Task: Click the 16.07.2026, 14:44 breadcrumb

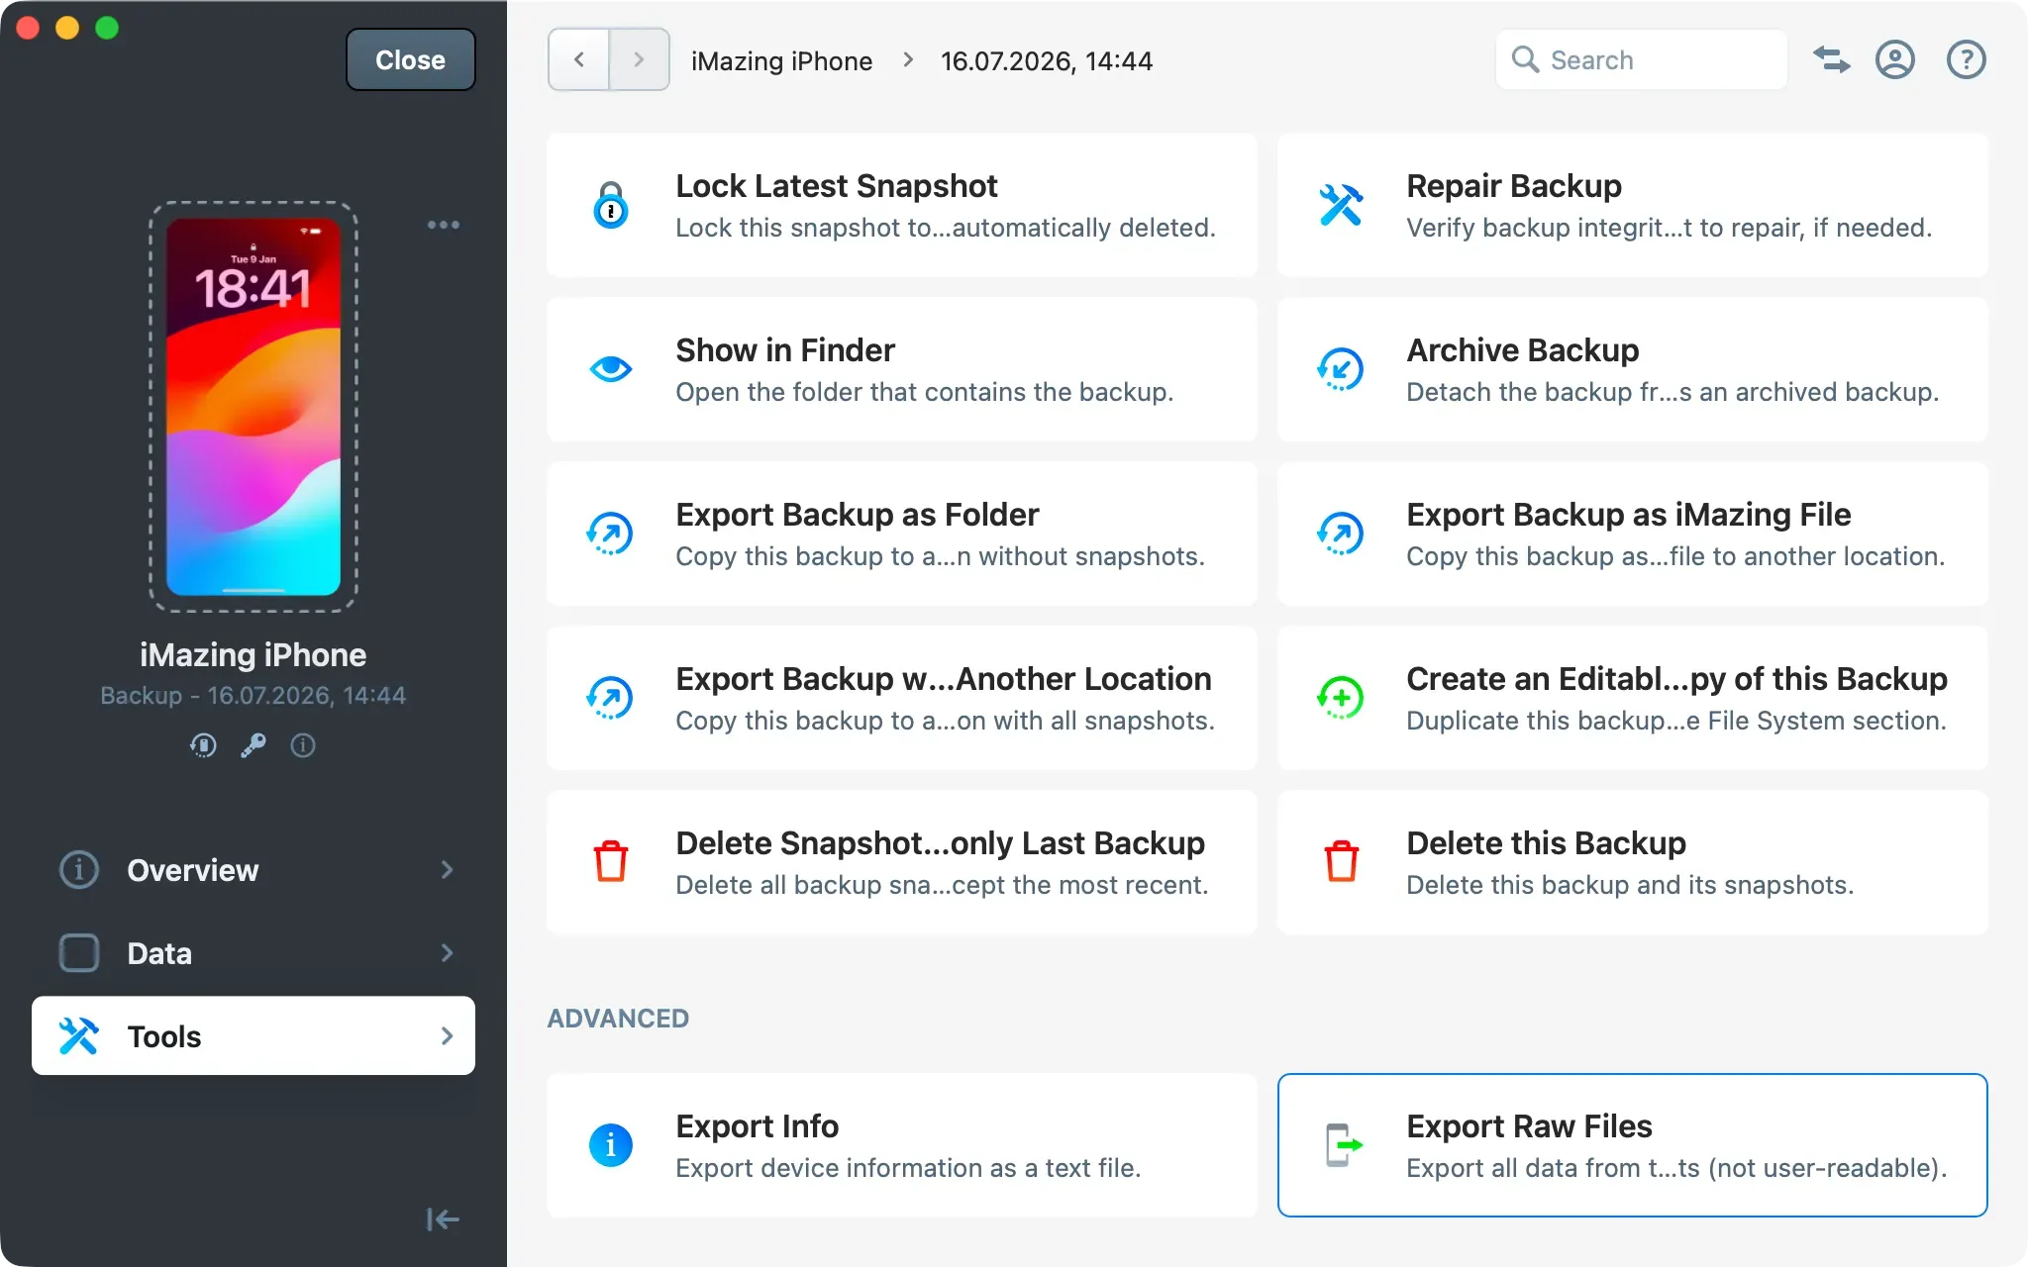Action: point(1047,61)
